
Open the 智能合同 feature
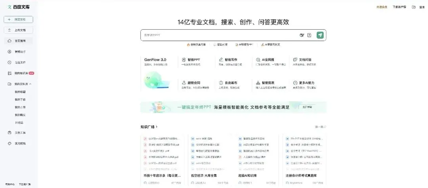click(196, 85)
